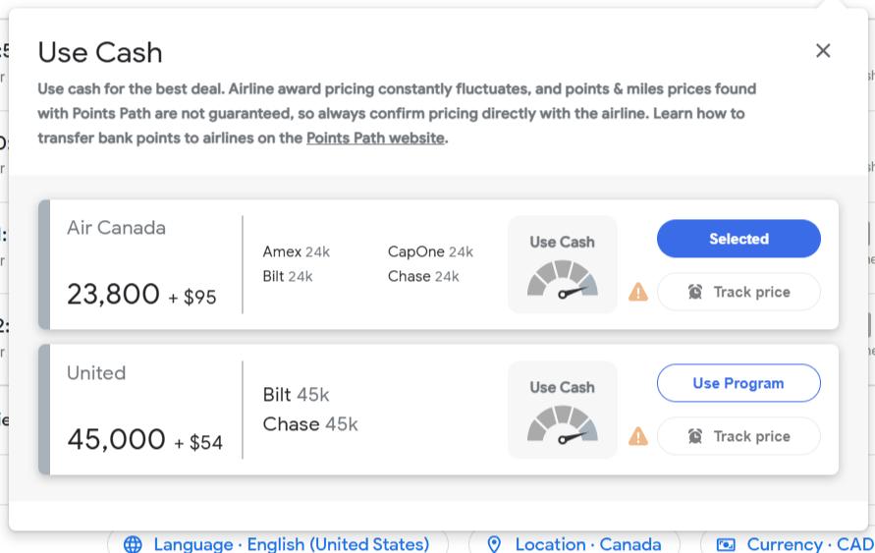Select the United 45,000 points card
875x553 pixels.
pos(142,410)
